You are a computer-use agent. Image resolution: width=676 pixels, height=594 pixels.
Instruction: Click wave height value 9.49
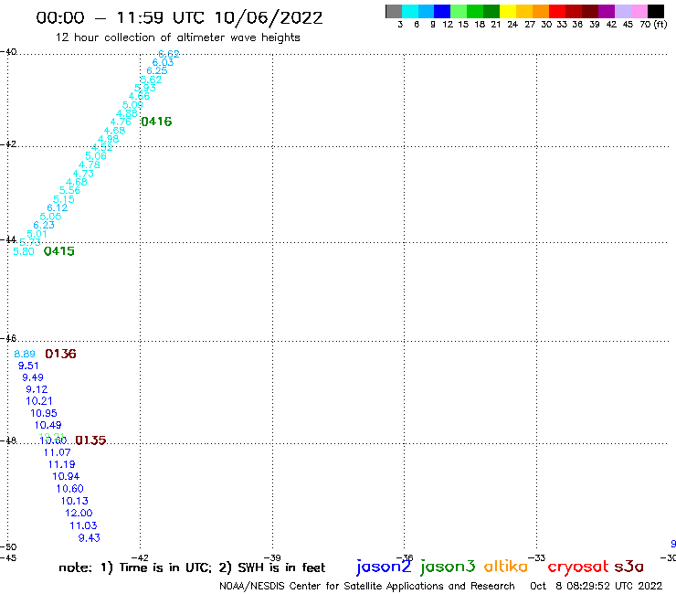33,377
